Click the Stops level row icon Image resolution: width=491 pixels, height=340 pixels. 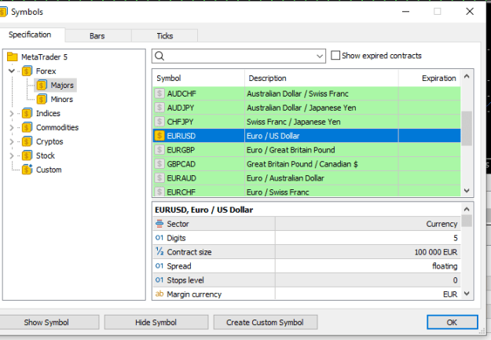(159, 280)
